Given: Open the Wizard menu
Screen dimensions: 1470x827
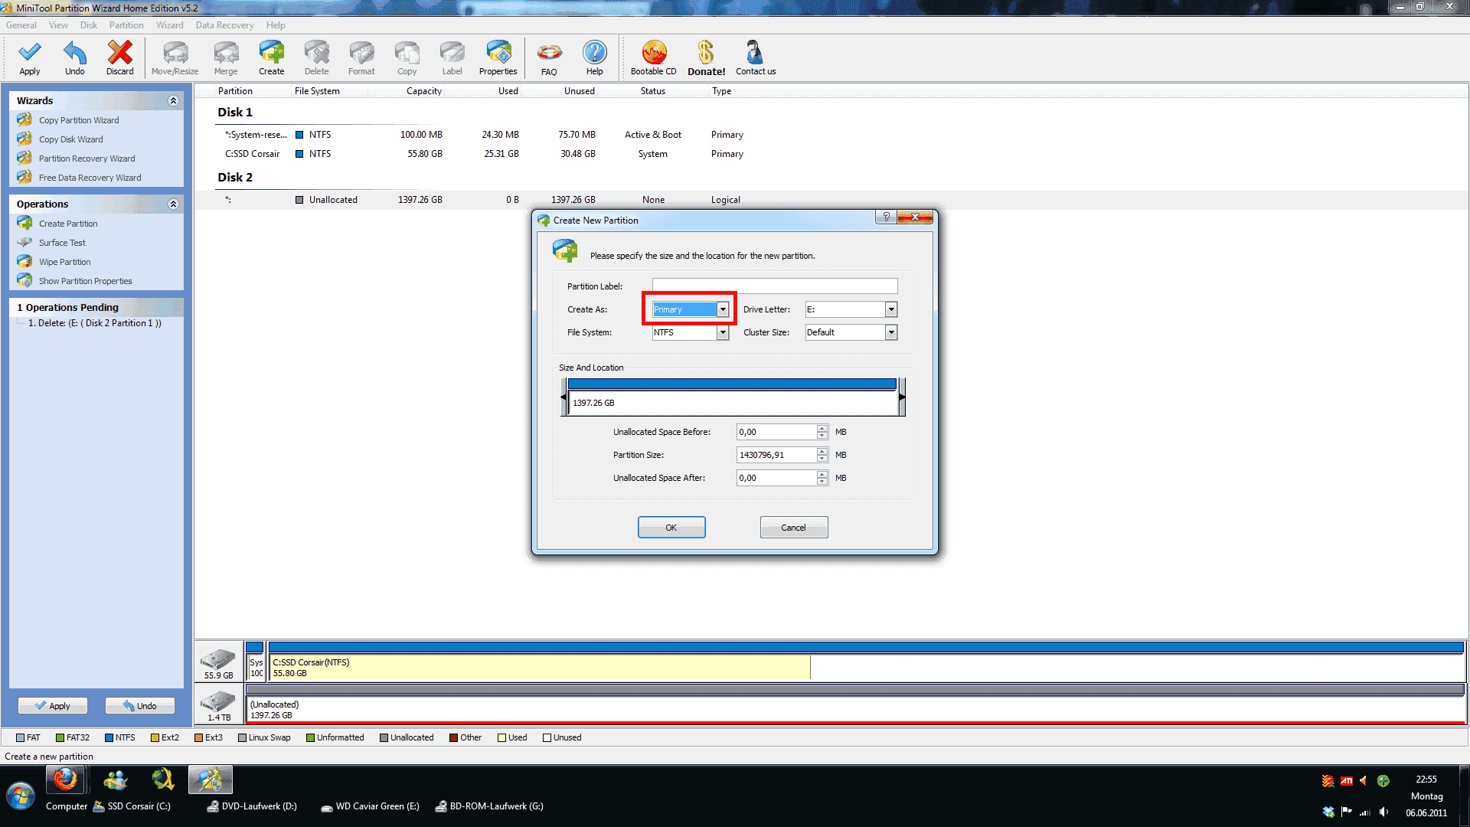Looking at the screenshot, I should (170, 25).
